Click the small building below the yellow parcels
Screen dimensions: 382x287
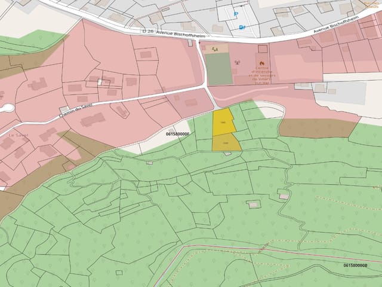[228, 154]
